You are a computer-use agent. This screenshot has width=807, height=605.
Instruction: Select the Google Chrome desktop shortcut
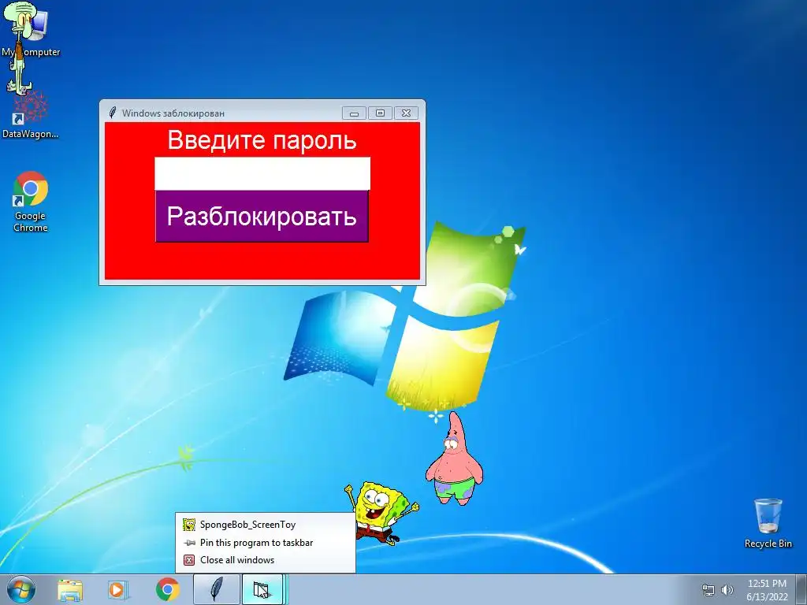(x=31, y=202)
